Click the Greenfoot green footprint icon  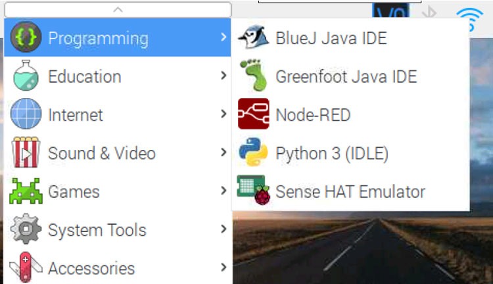pos(253,76)
